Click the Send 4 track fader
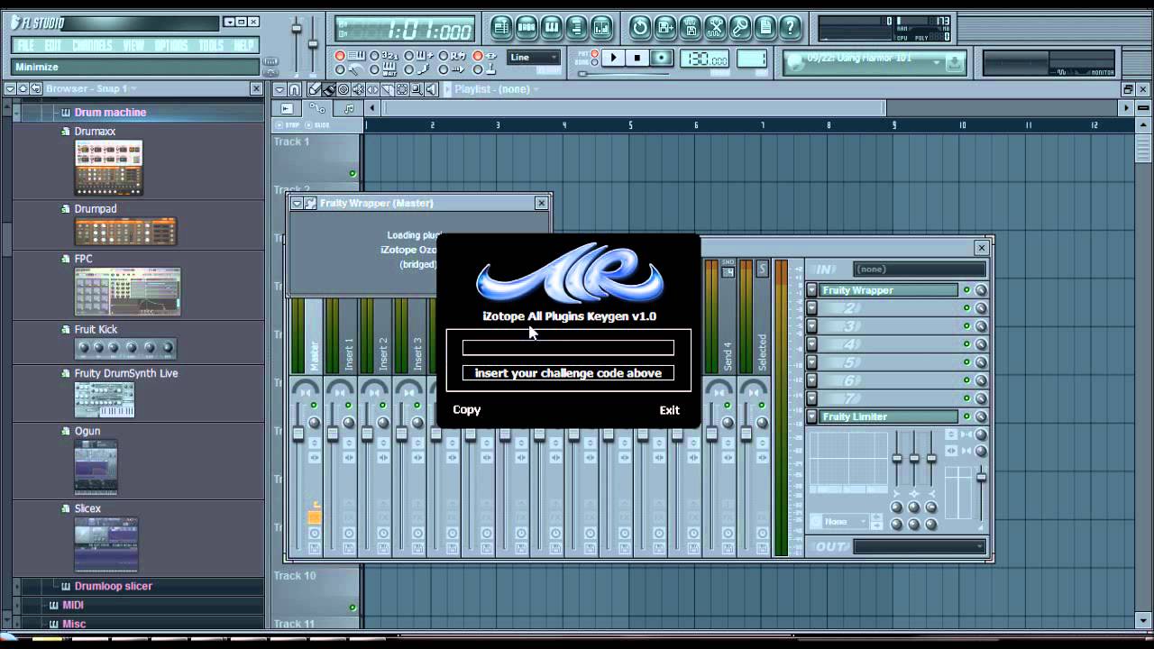The height and width of the screenshot is (649, 1154). [x=711, y=434]
